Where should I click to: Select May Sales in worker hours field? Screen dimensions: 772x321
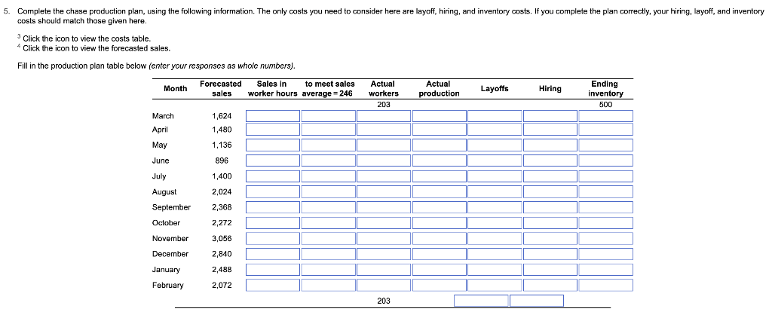273,145
